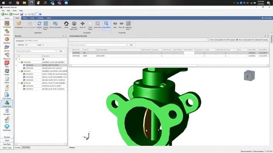Open the Plant module in sidebar
Viewport: 273px width, 153px height.
coord(7,64)
